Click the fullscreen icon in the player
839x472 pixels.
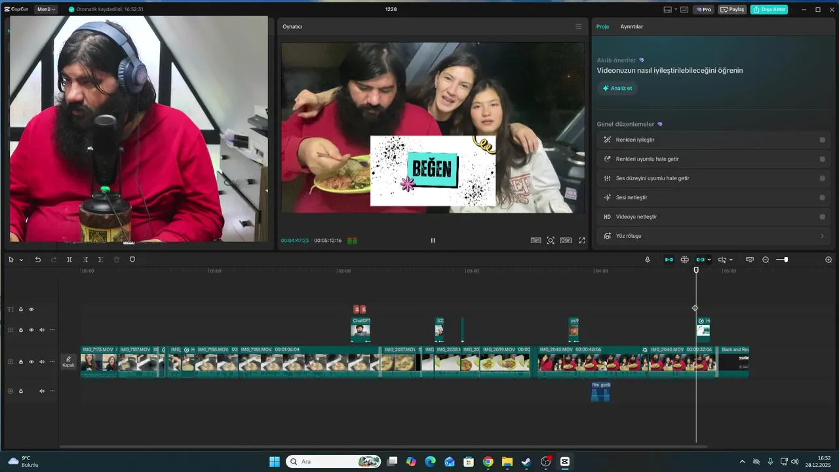582,241
